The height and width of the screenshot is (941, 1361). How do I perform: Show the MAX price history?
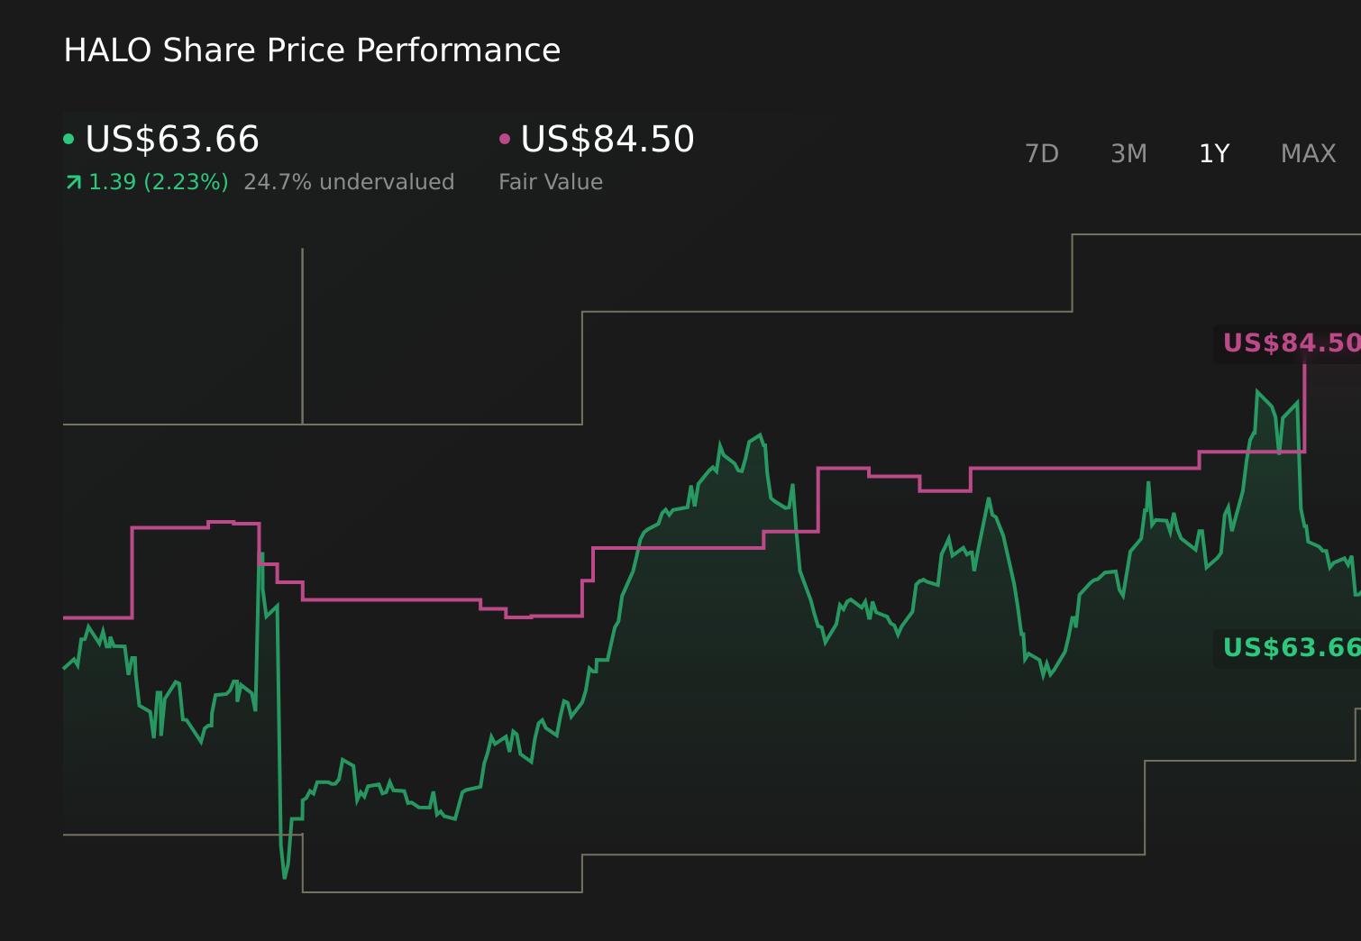click(x=1308, y=154)
